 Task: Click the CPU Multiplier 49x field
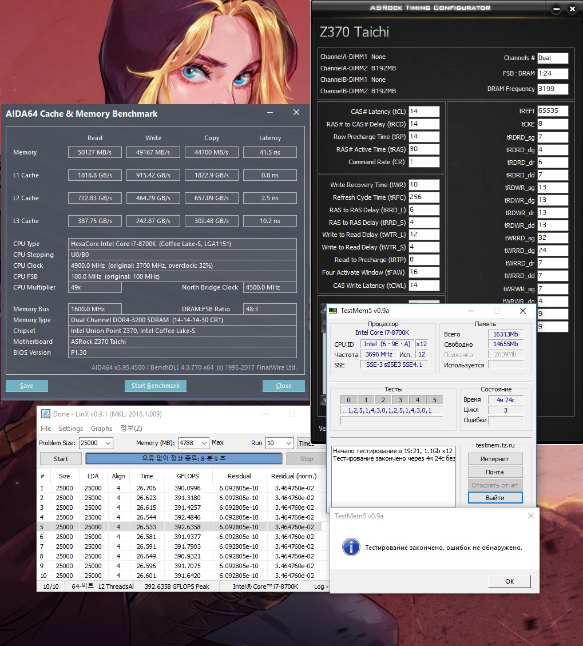tap(95, 287)
